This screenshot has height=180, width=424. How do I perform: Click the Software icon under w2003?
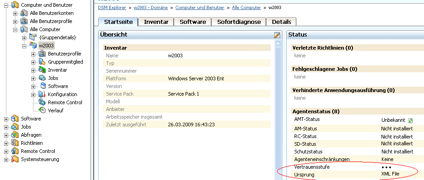click(x=43, y=86)
